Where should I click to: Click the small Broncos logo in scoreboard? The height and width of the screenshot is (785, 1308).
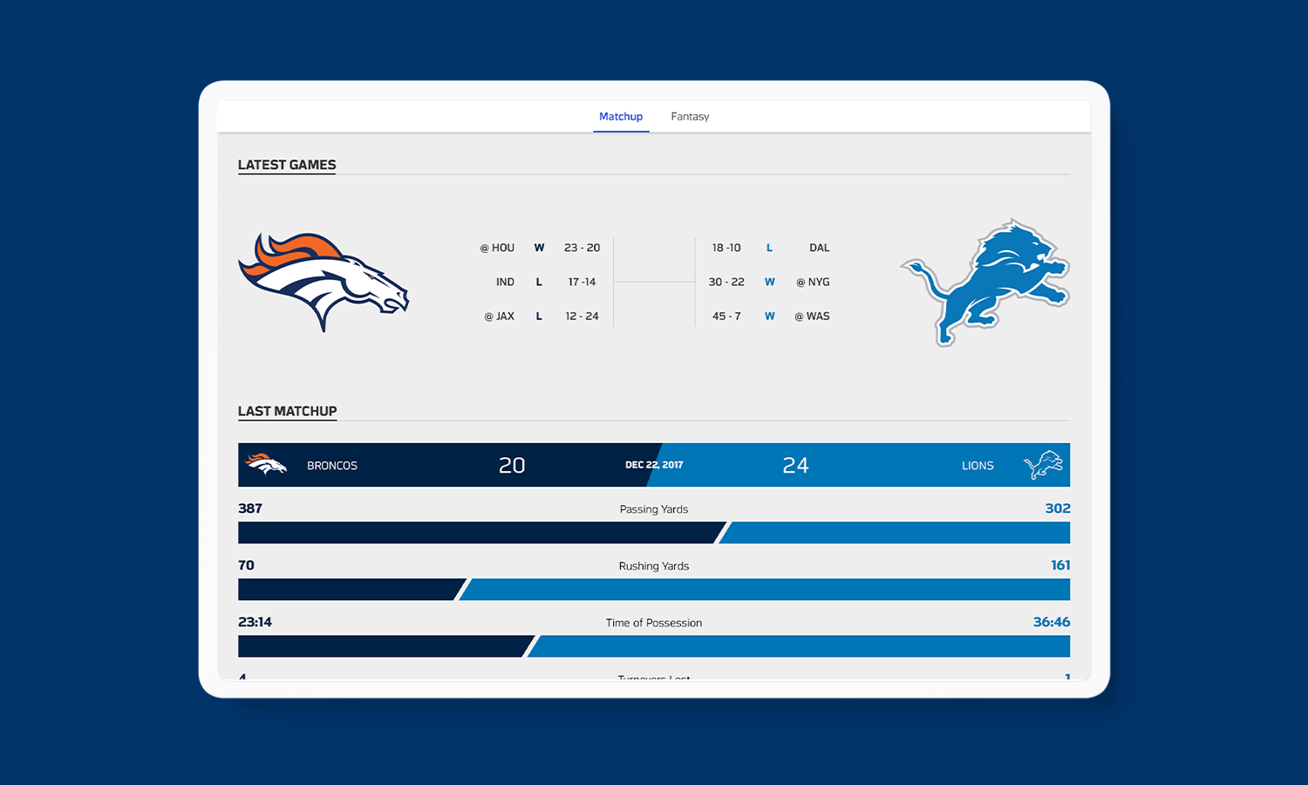pos(266,465)
